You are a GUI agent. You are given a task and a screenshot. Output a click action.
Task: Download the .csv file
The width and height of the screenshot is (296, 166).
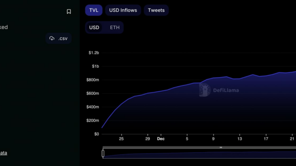pyautogui.click(x=59, y=38)
